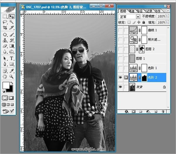The width and height of the screenshot is (176, 154).
Task: Click the fill 100% field
Action: 161,22
